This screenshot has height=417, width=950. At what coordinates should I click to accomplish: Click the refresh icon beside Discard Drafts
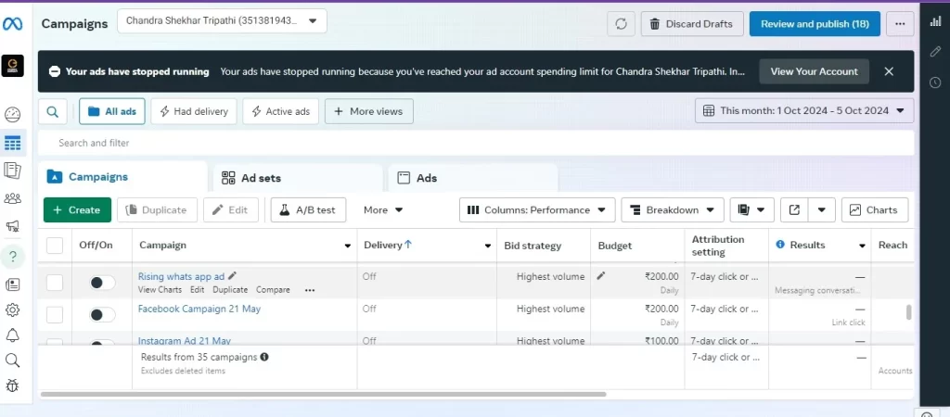click(621, 24)
